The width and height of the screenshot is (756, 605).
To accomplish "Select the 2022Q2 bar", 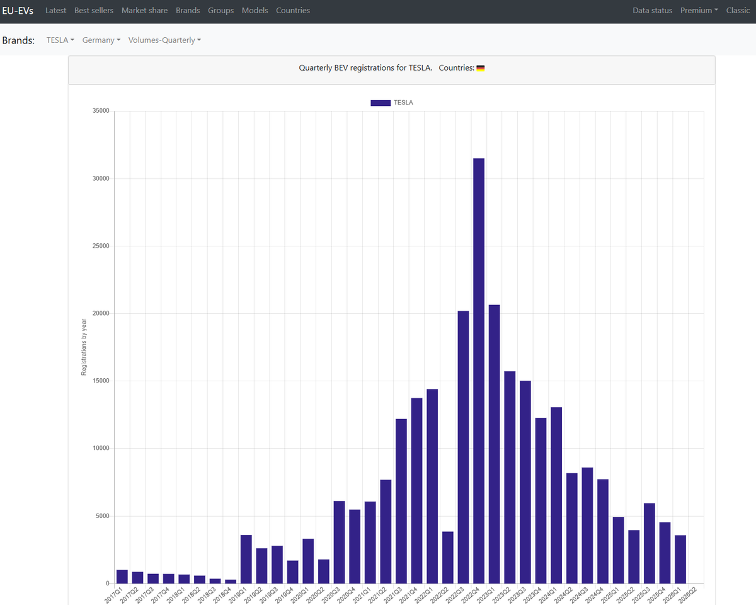I will [x=447, y=558].
